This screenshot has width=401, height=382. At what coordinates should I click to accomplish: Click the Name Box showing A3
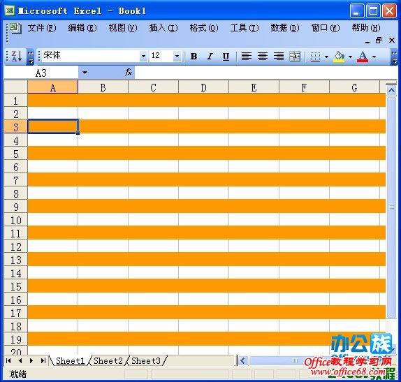(x=41, y=73)
